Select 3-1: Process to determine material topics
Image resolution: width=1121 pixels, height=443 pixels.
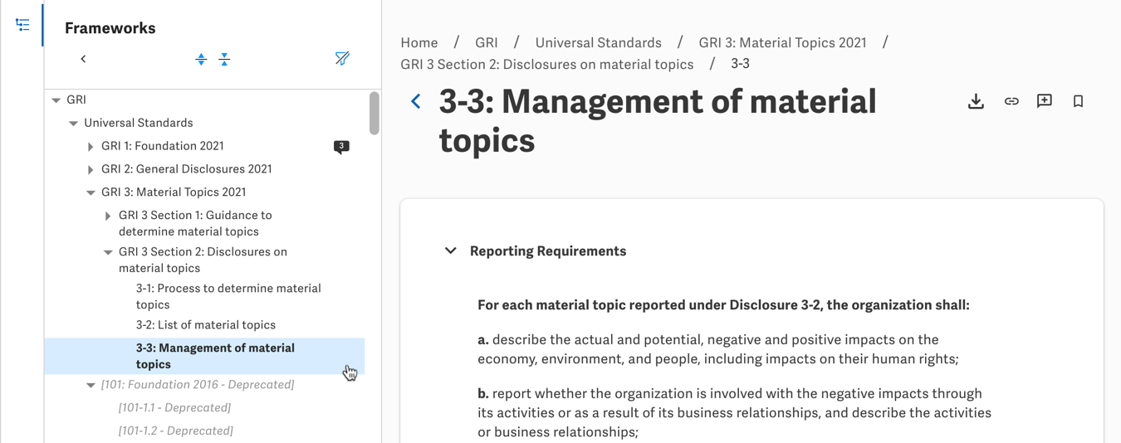pos(228,296)
